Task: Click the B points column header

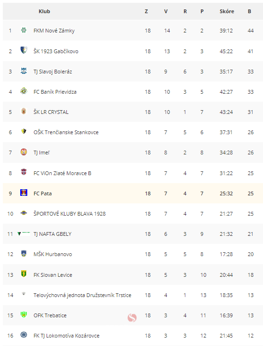Action: point(249,11)
